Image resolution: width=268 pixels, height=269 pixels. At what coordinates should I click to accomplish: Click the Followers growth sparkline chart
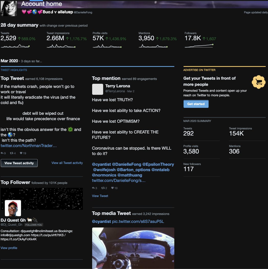point(199,46)
